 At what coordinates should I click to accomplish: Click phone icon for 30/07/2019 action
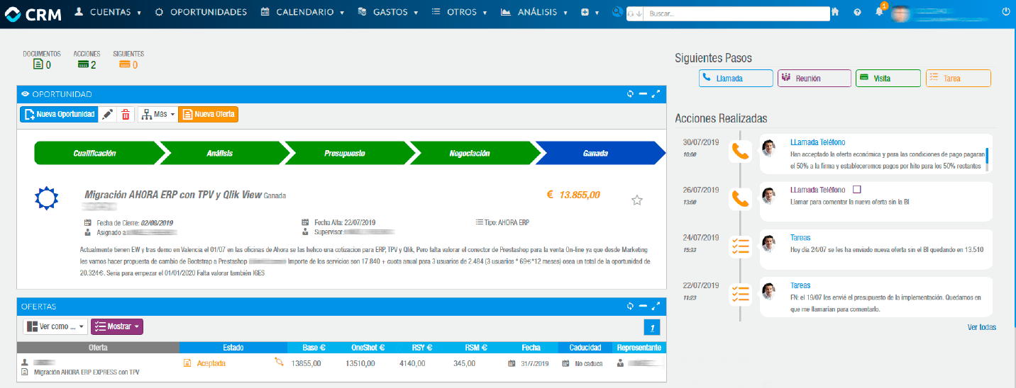[741, 151]
